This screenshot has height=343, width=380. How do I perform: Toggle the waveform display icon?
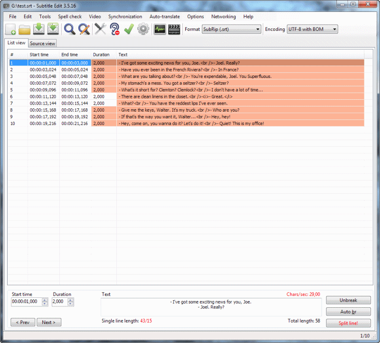click(160, 29)
